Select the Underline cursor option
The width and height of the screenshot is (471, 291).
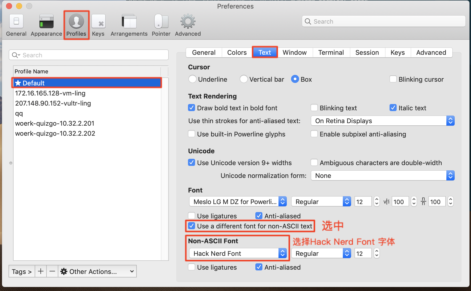192,79
